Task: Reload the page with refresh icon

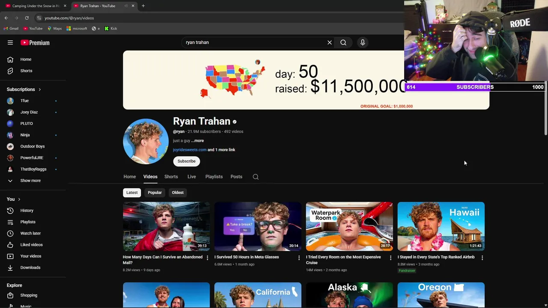Action: [27, 18]
